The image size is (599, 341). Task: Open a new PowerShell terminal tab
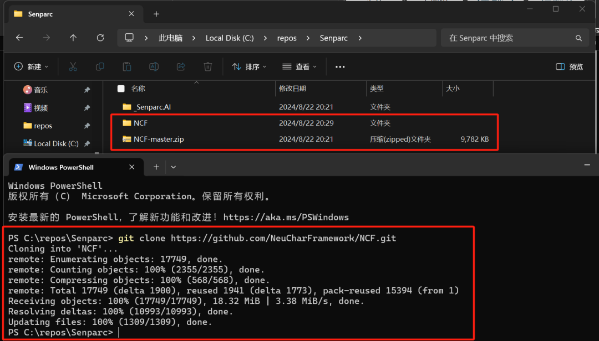(156, 167)
